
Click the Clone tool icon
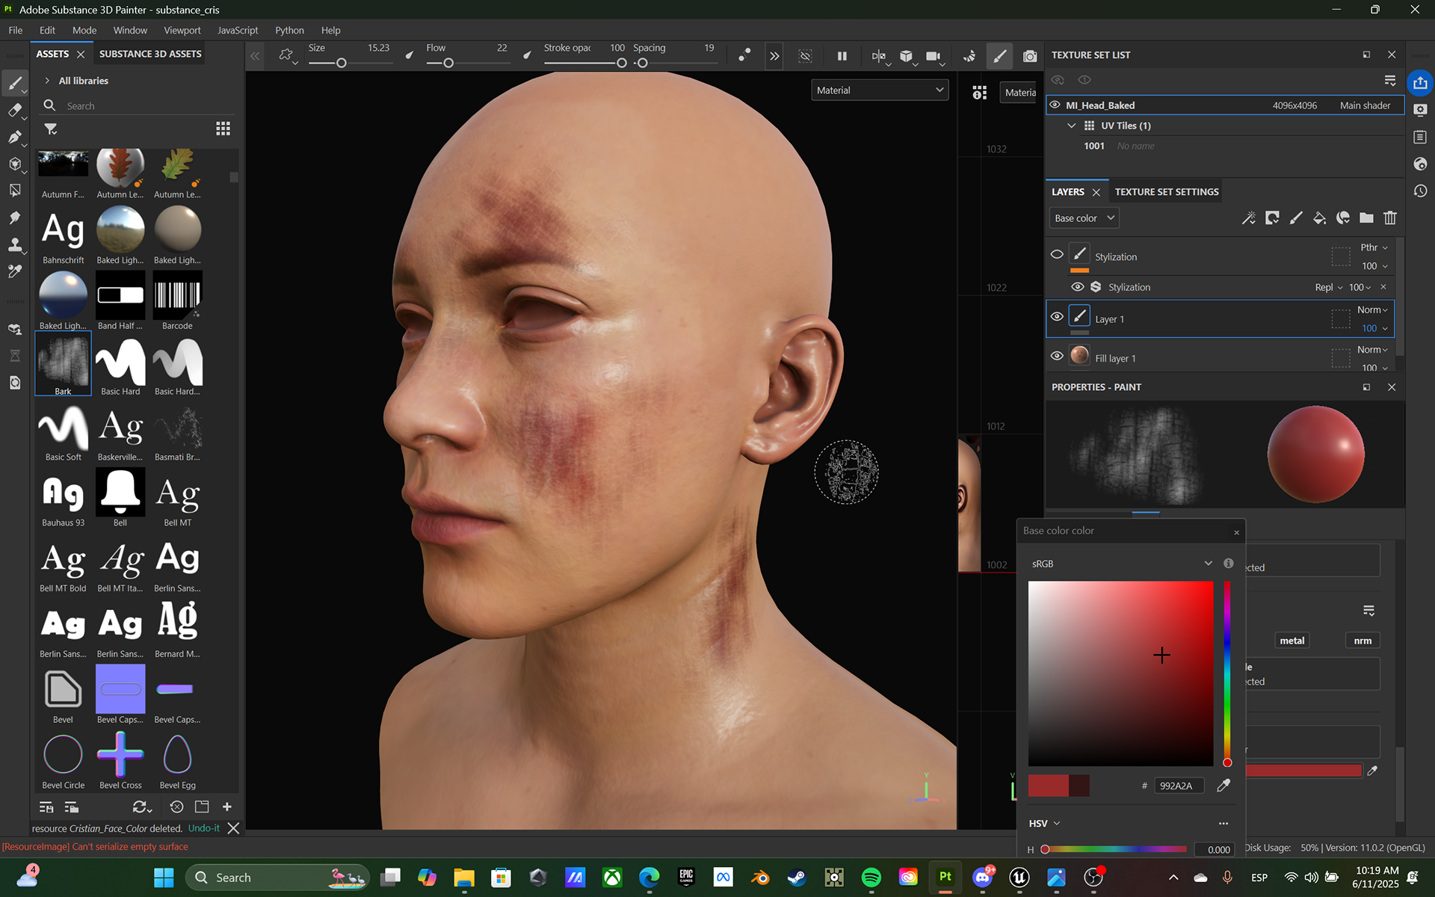click(x=14, y=245)
